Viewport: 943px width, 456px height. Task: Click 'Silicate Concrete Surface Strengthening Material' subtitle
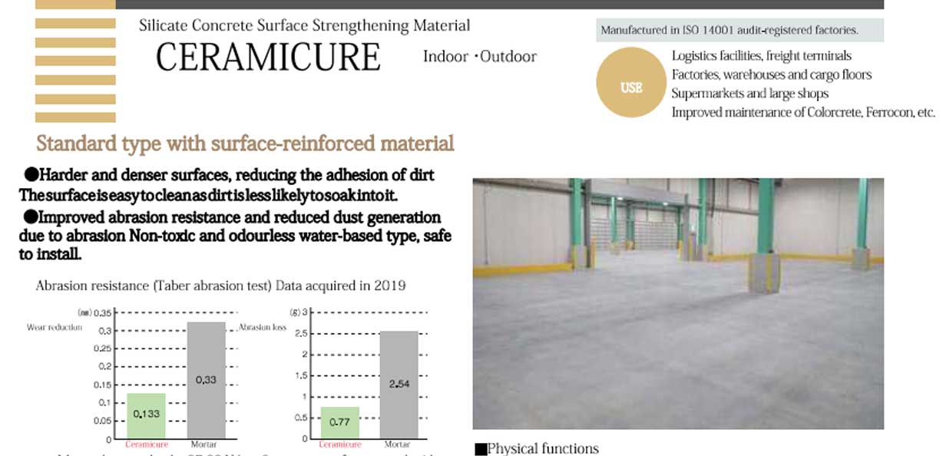pos(304,25)
